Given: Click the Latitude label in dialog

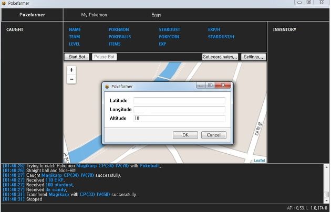Looking at the screenshot, I should click(118, 101).
